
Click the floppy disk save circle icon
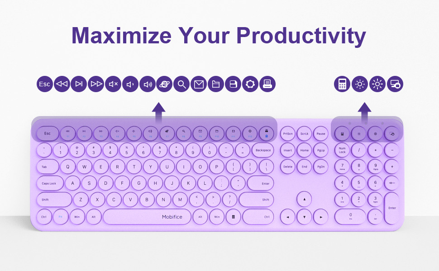coord(233,84)
